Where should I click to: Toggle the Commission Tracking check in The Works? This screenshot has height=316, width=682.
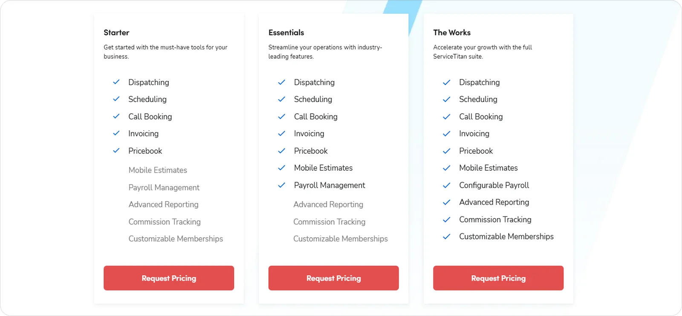[x=447, y=219]
